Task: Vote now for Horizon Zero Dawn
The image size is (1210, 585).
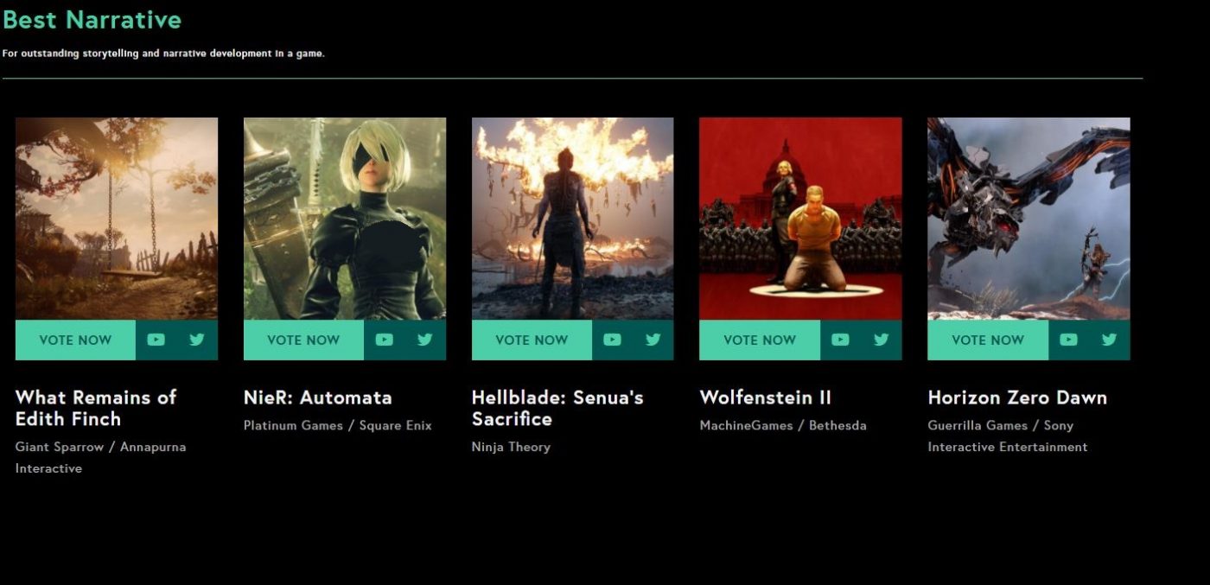Action: [x=988, y=340]
